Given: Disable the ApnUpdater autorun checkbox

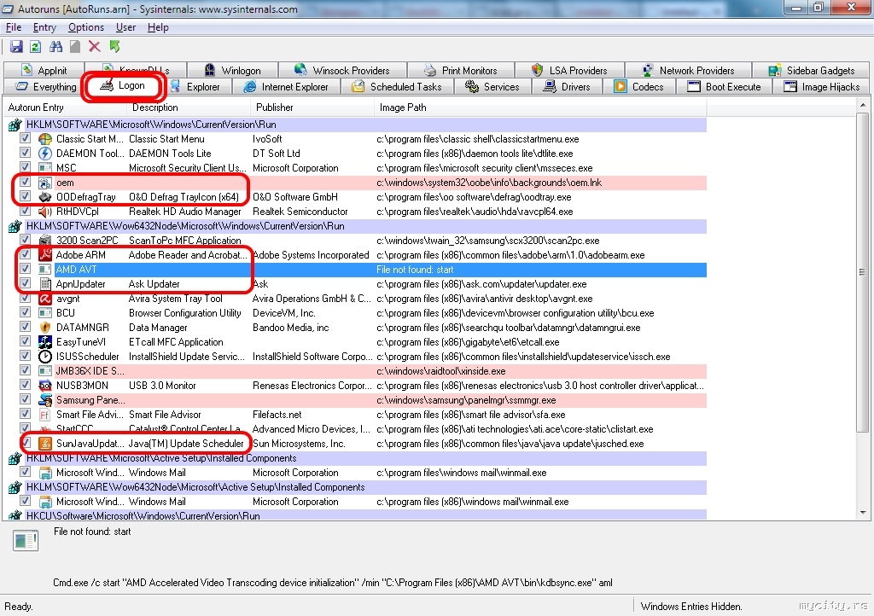Looking at the screenshot, I should pyautogui.click(x=26, y=284).
